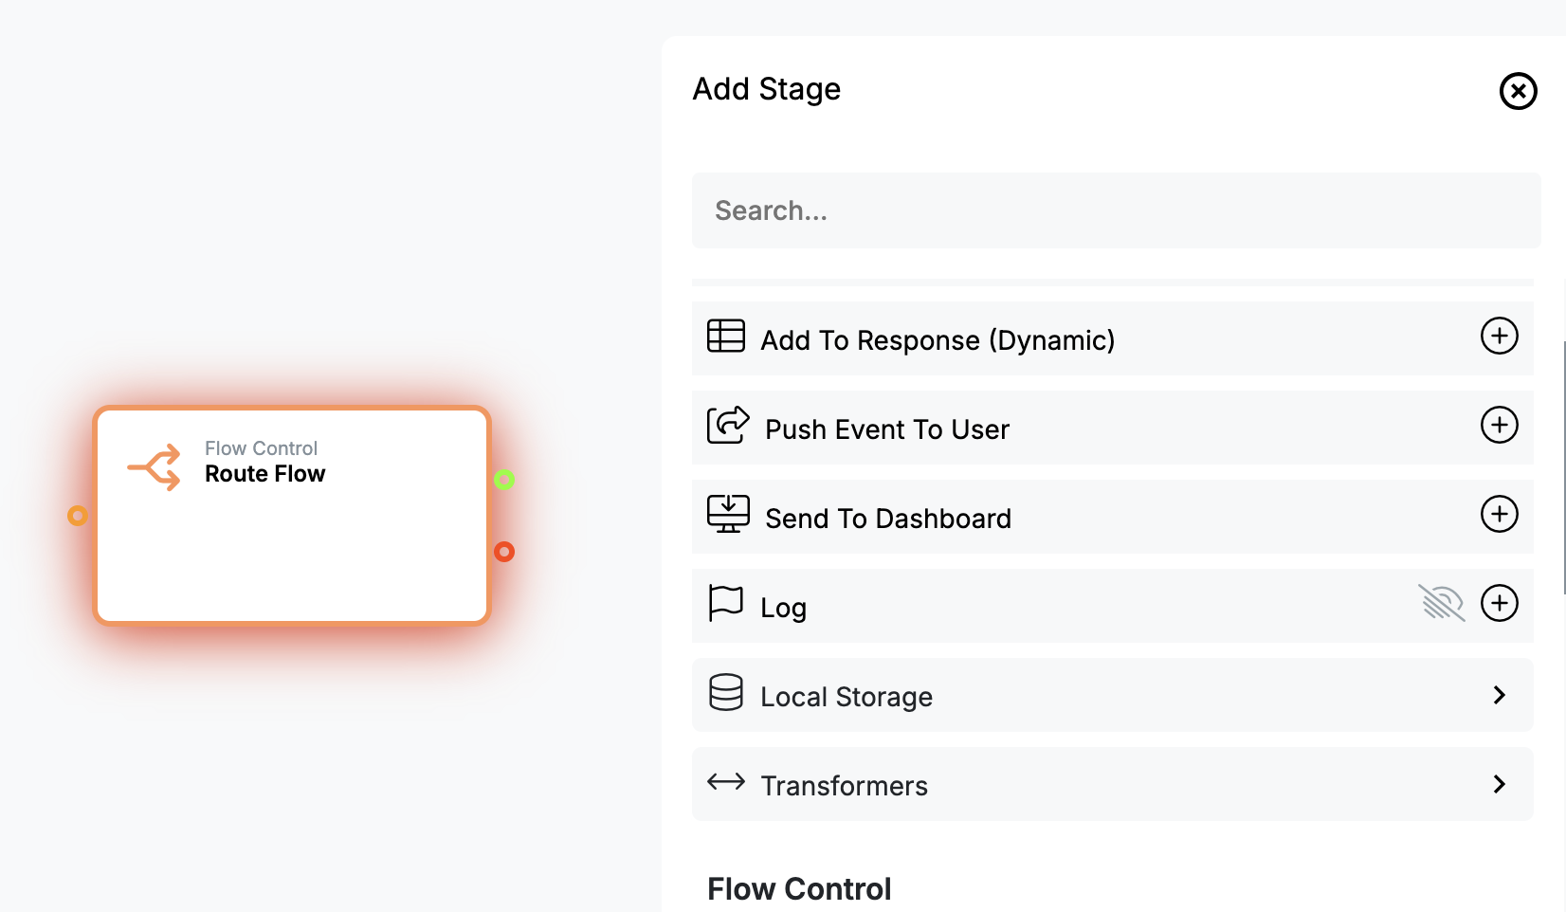The width and height of the screenshot is (1566, 912).
Task: Select the Send To Dashboard entry
Action: click(x=1113, y=517)
